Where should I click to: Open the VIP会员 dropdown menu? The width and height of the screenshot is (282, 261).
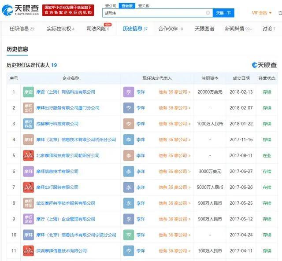click(262, 13)
